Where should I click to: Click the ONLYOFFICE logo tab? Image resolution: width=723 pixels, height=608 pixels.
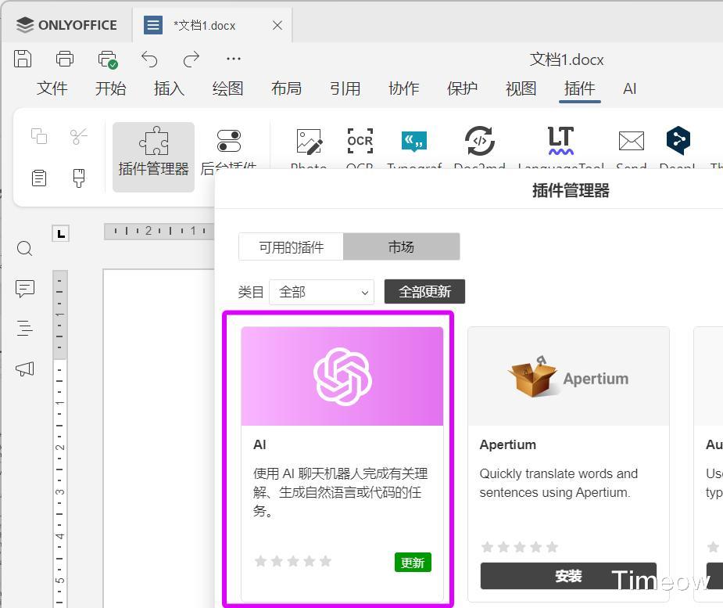point(67,24)
